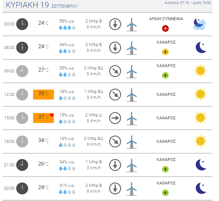Click the orange 35°C temperature box
Image resolution: width=219 pixels, height=201 pixels.
click(43, 95)
